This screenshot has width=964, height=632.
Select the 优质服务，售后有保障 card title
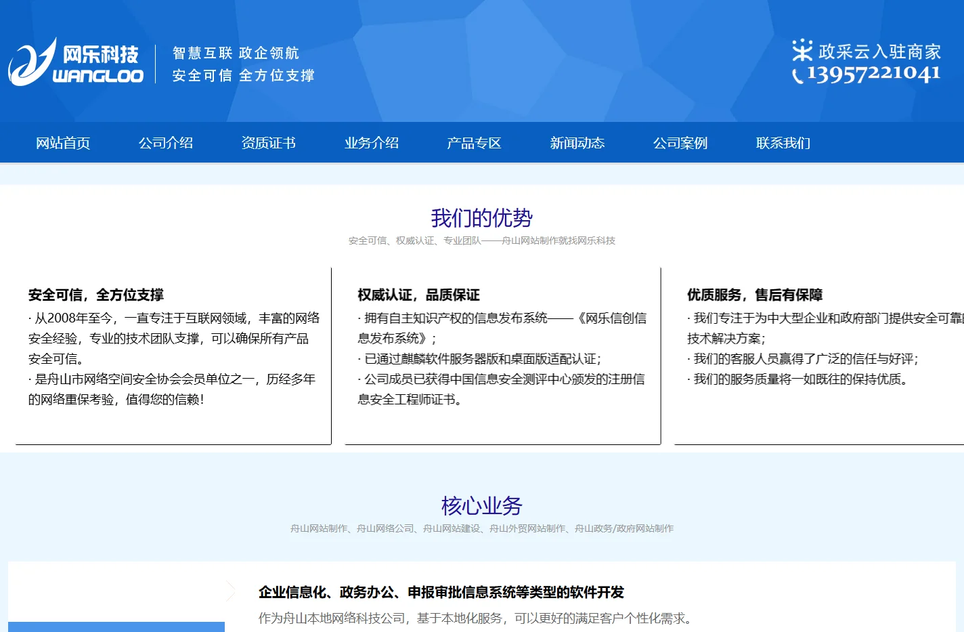click(755, 295)
